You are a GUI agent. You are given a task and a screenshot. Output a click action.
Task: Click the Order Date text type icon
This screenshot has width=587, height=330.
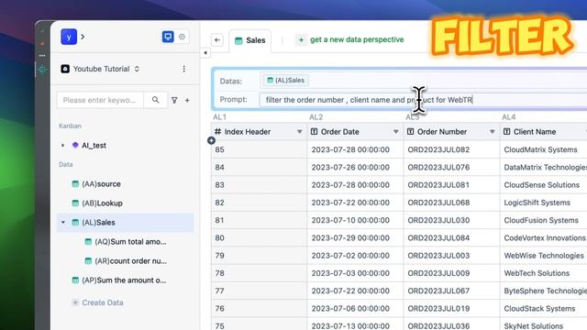[314, 132]
